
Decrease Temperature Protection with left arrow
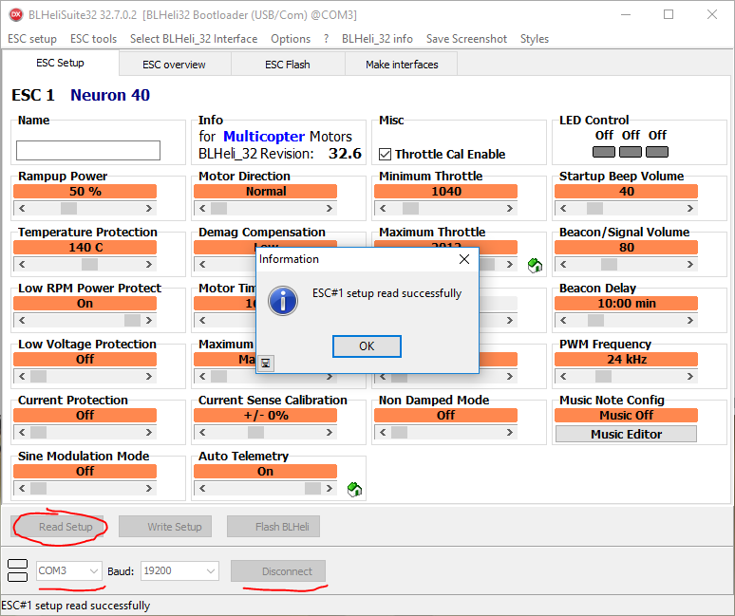click(22, 264)
